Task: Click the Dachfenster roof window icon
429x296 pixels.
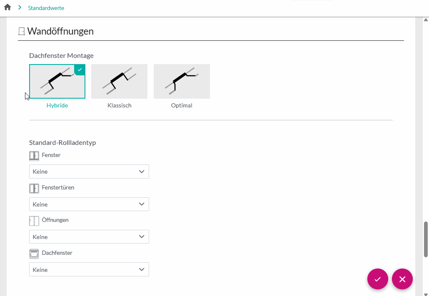Action: click(x=34, y=254)
